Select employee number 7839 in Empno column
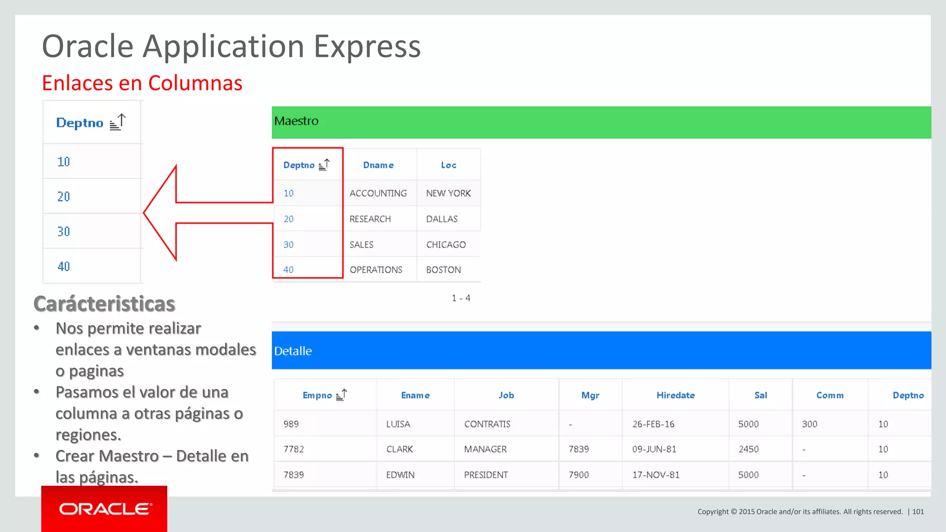This screenshot has height=532, width=946. click(294, 475)
